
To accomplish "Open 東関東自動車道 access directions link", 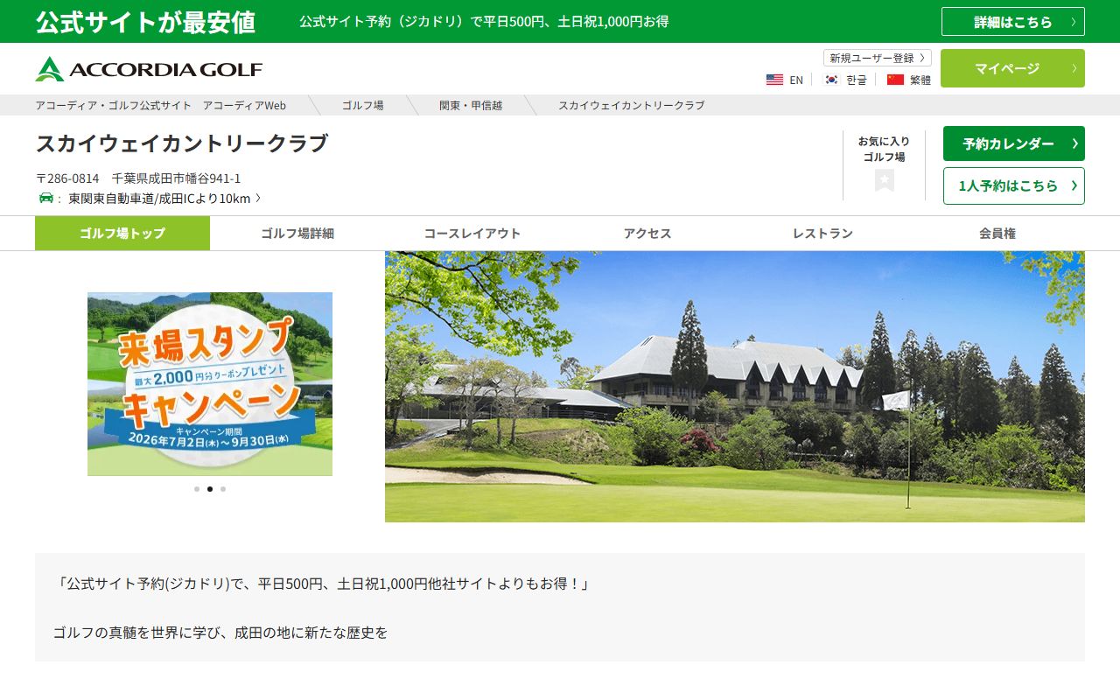I will (x=164, y=199).
